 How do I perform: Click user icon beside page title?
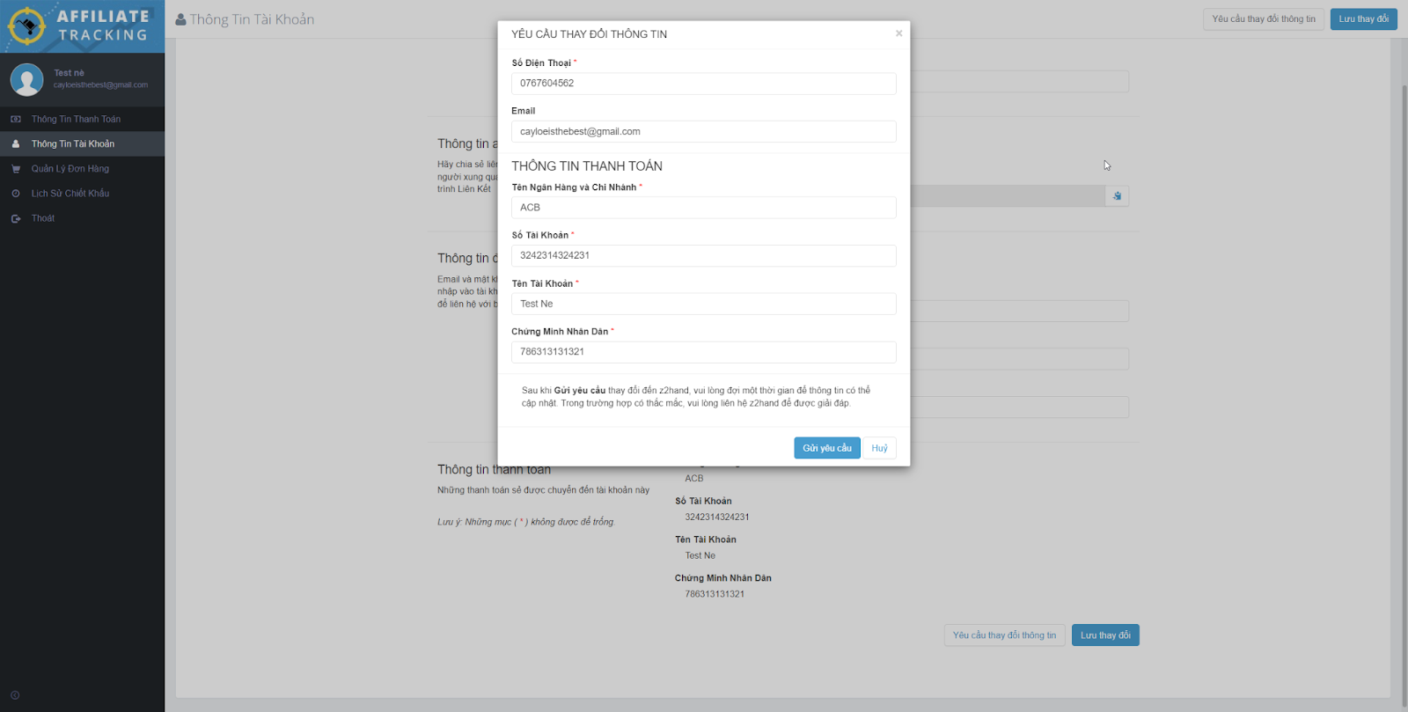pos(180,19)
